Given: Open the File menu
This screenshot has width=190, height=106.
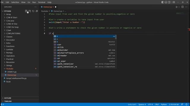Looking at the screenshot, I should tap(2, 2).
